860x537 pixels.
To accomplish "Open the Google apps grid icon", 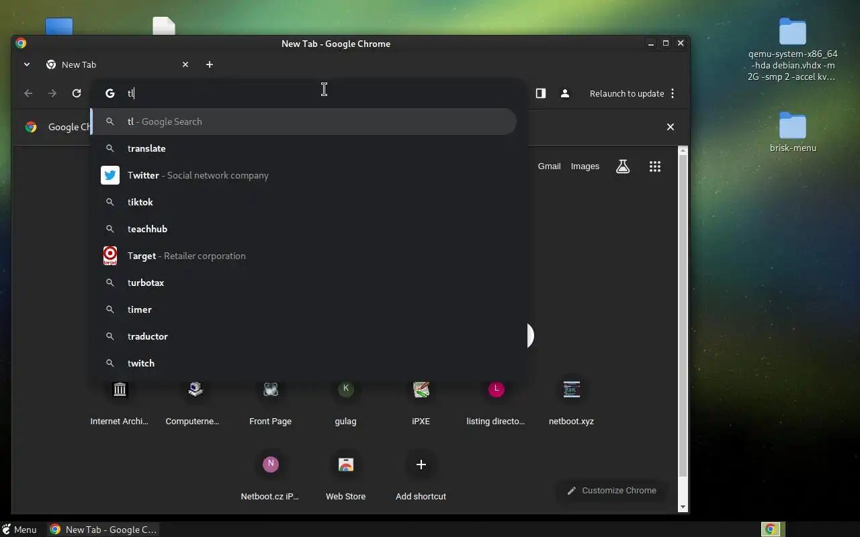I will [655, 166].
